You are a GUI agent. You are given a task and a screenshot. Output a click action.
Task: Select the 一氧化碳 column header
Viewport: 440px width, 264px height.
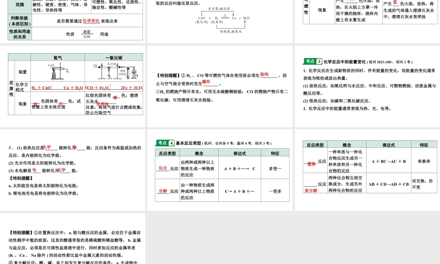click(114, 57)
